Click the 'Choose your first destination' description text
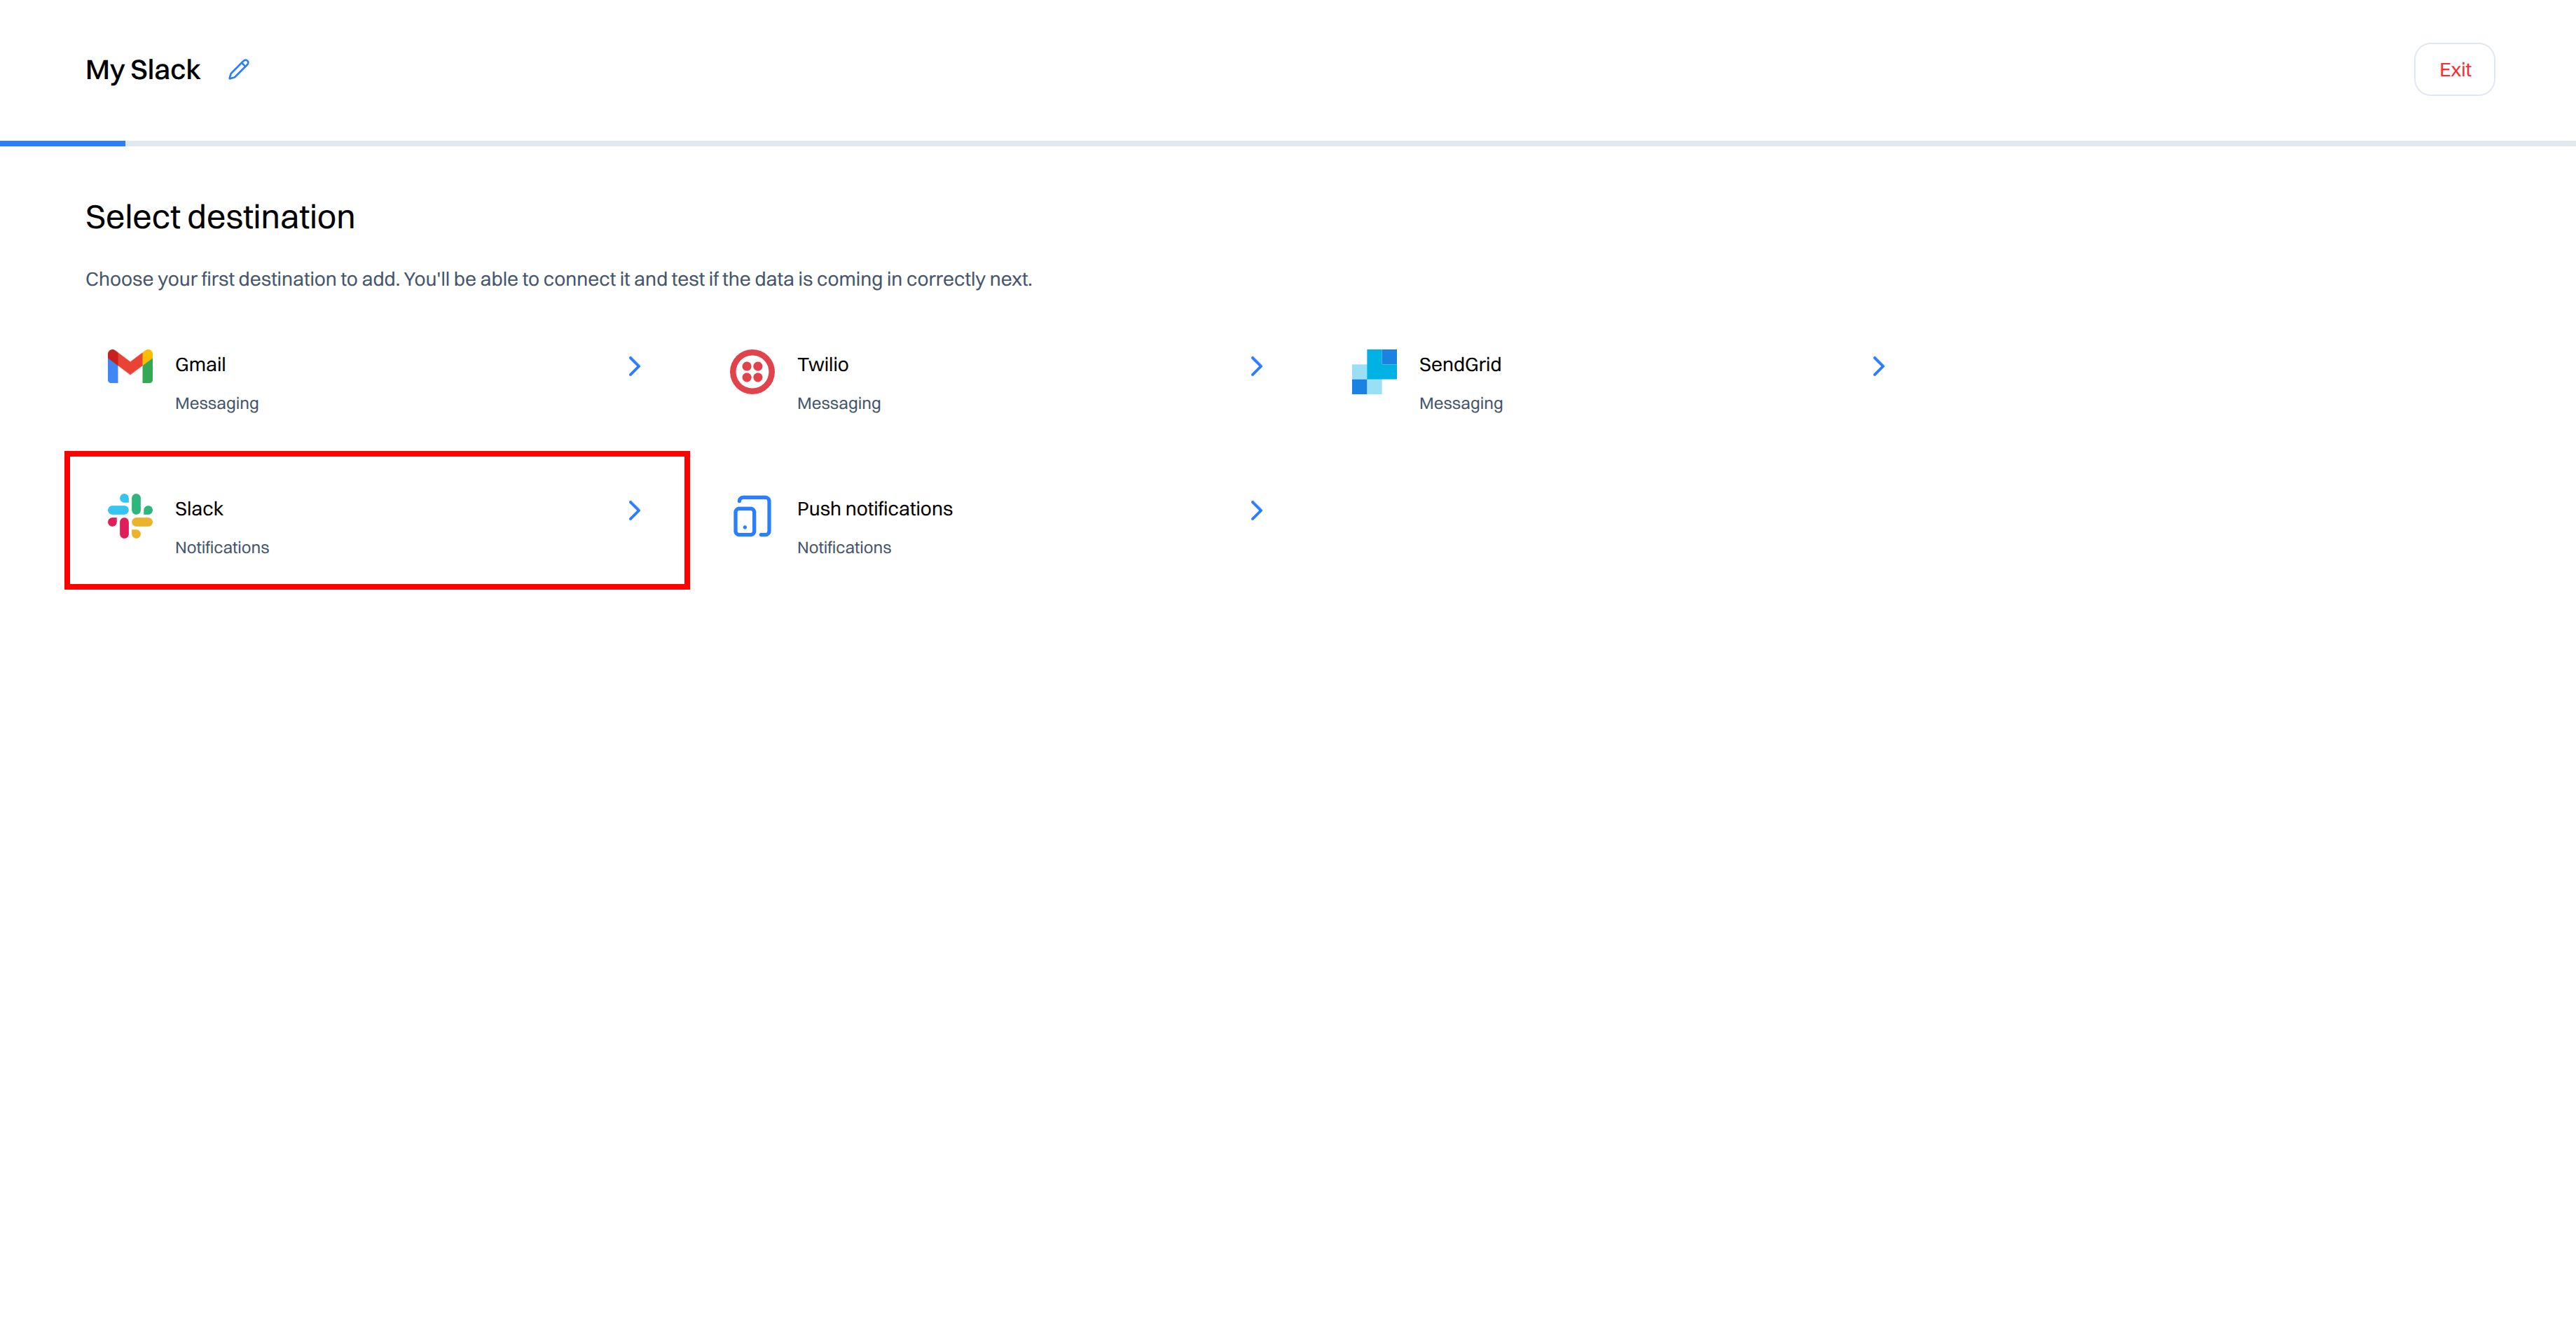Viewport: 2576px width, 1327px height. pos(559,280)
